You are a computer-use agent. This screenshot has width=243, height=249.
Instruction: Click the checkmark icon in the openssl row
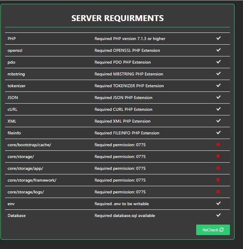pyautogui.click(x=219, y=50)
